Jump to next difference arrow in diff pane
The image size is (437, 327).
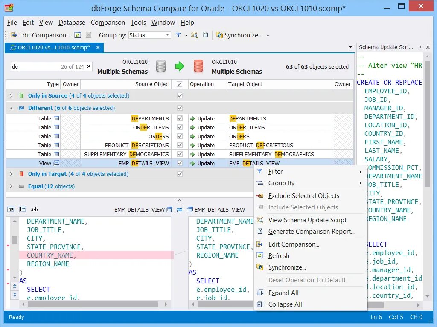click(x=15, y=295)
